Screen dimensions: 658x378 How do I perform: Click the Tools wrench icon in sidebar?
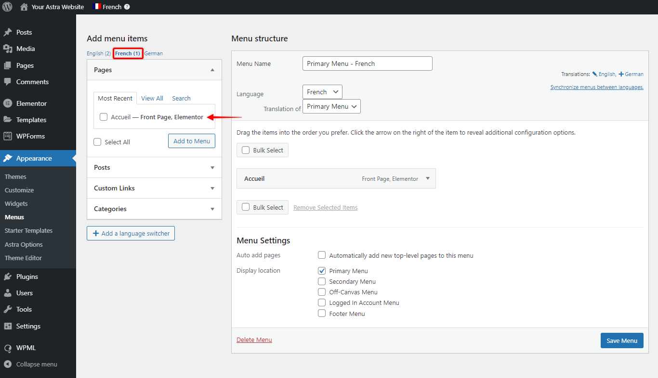point(8,309)
